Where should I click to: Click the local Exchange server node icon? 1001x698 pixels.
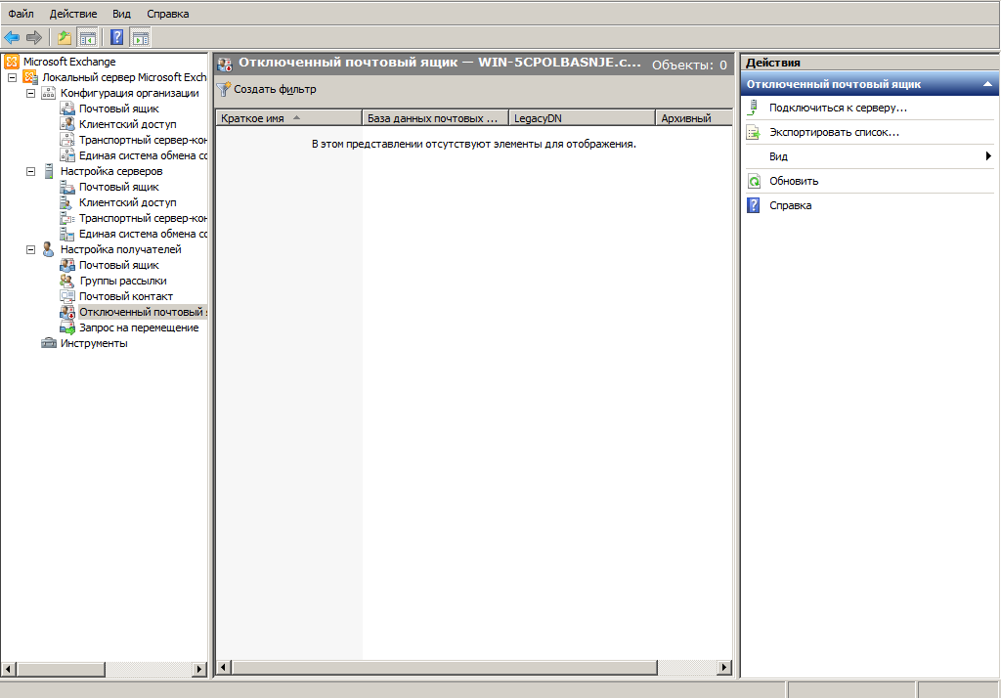pos(30,77)
